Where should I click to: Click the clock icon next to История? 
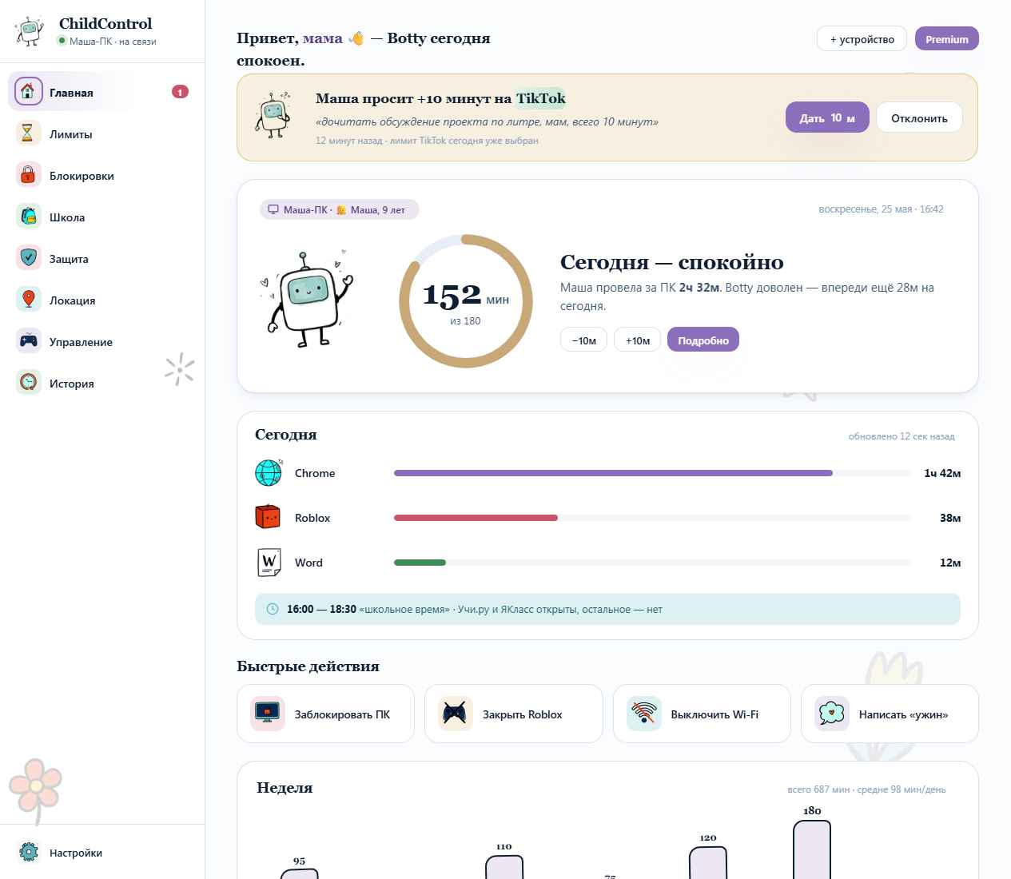click(29, 382)
